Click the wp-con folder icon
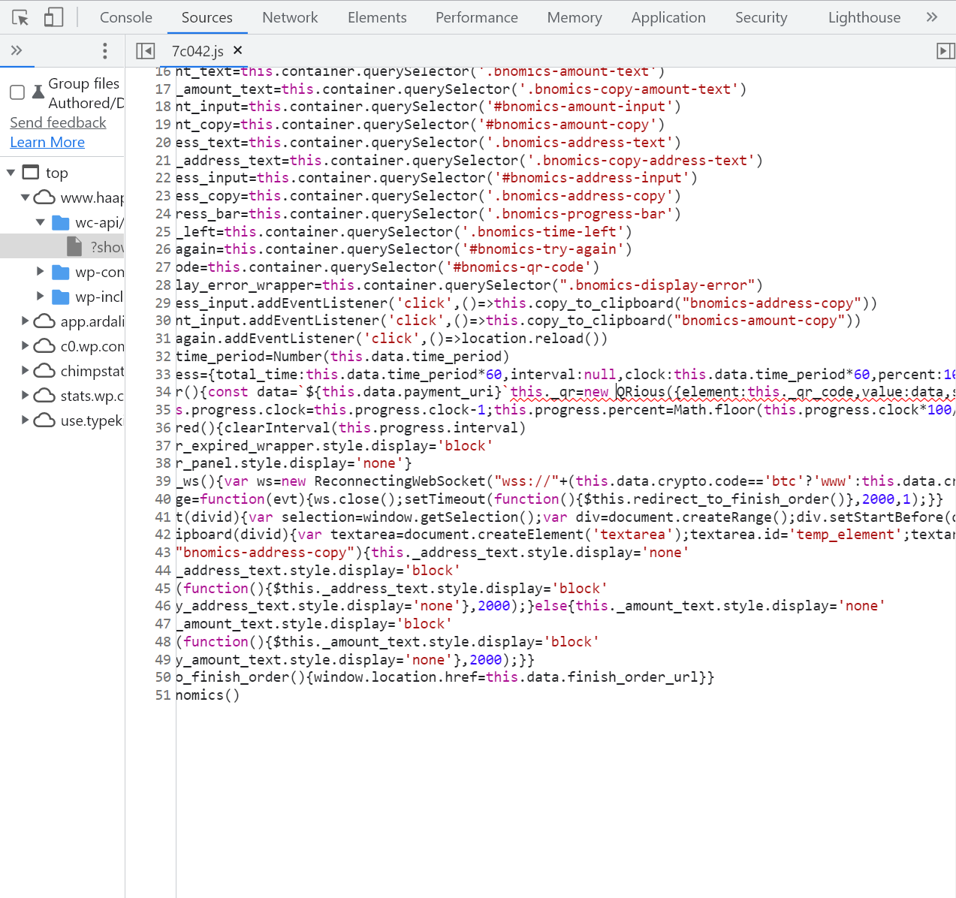The width and height of the screenshot is (956, 898). [61, 272]
